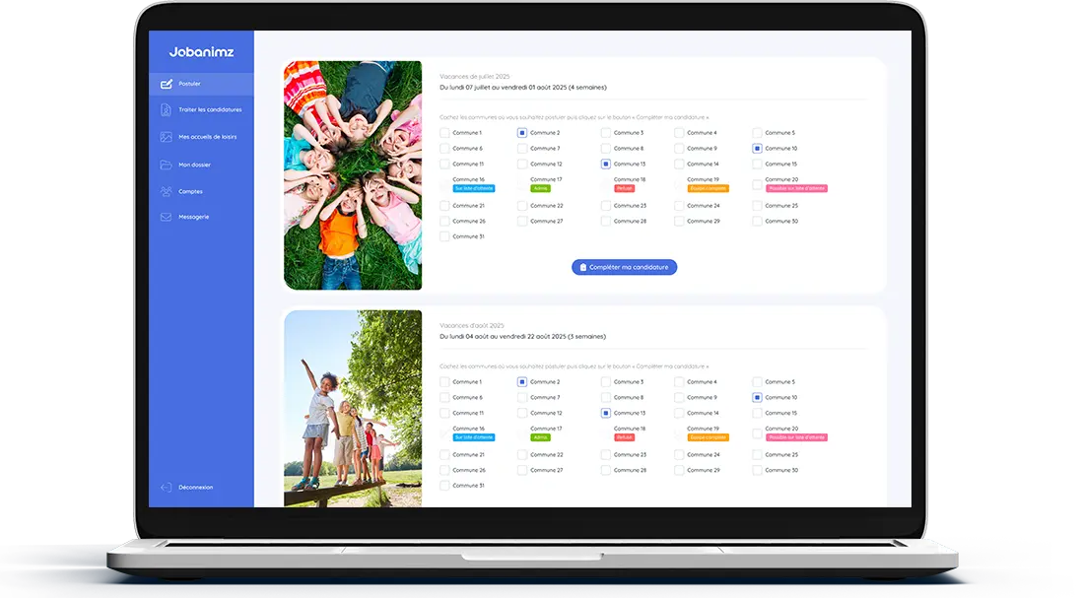Open the Messagerie envelope icon
1080x598 pixels.
point(166,217)
